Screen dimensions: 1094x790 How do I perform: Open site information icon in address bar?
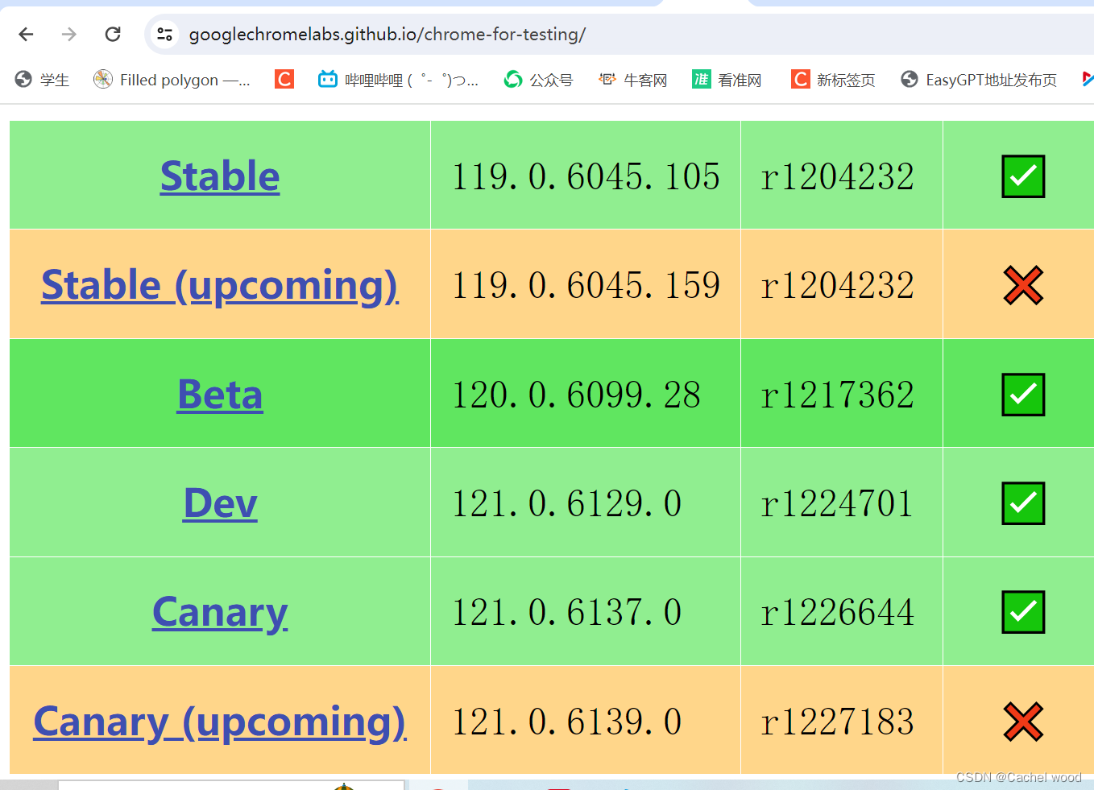[165, 34]
